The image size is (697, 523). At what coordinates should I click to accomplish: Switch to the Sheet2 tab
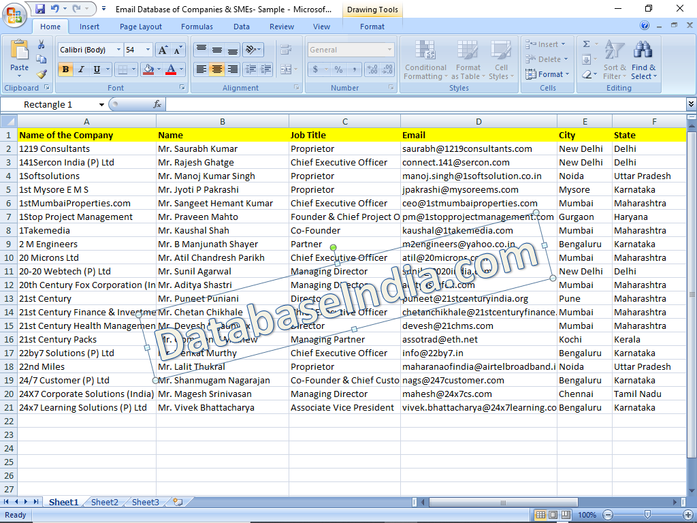103,502
